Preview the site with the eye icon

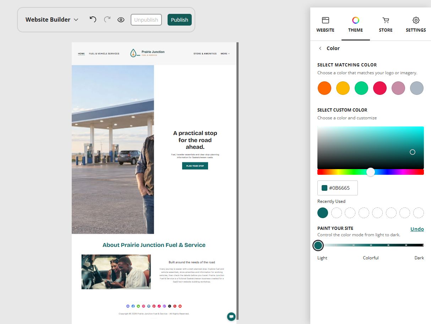(121, 20)
